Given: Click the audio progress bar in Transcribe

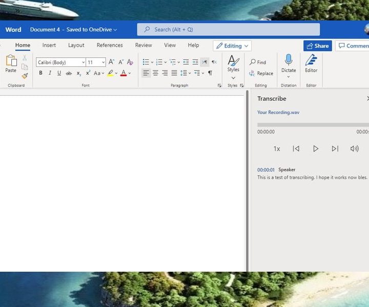Looking at the screenshot, I should (x=313, y=125).
